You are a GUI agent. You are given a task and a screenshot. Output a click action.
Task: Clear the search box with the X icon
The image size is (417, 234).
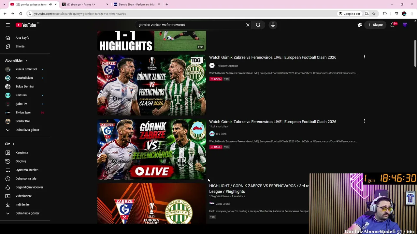point(248,25)
